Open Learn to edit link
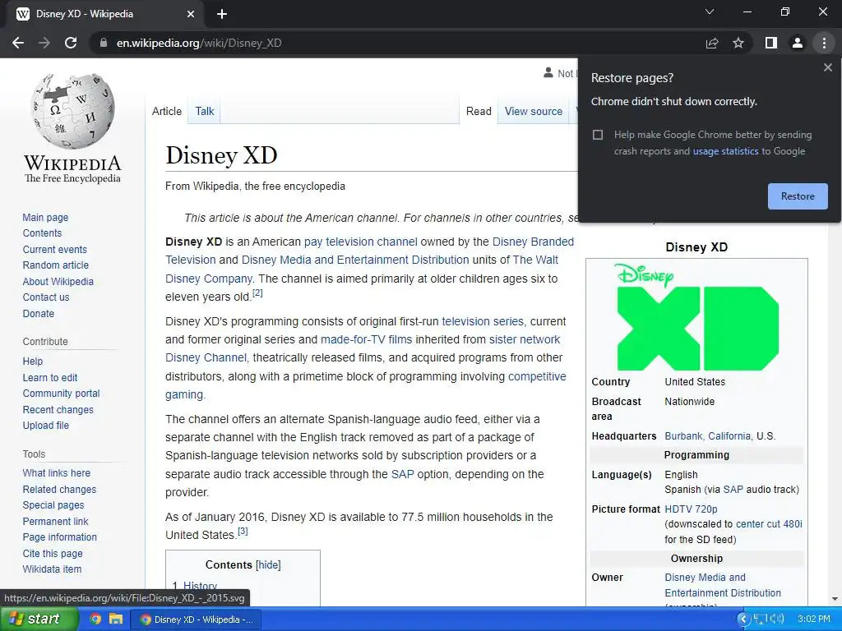This screenshot has width=842, height=631. tap(50, 378)
